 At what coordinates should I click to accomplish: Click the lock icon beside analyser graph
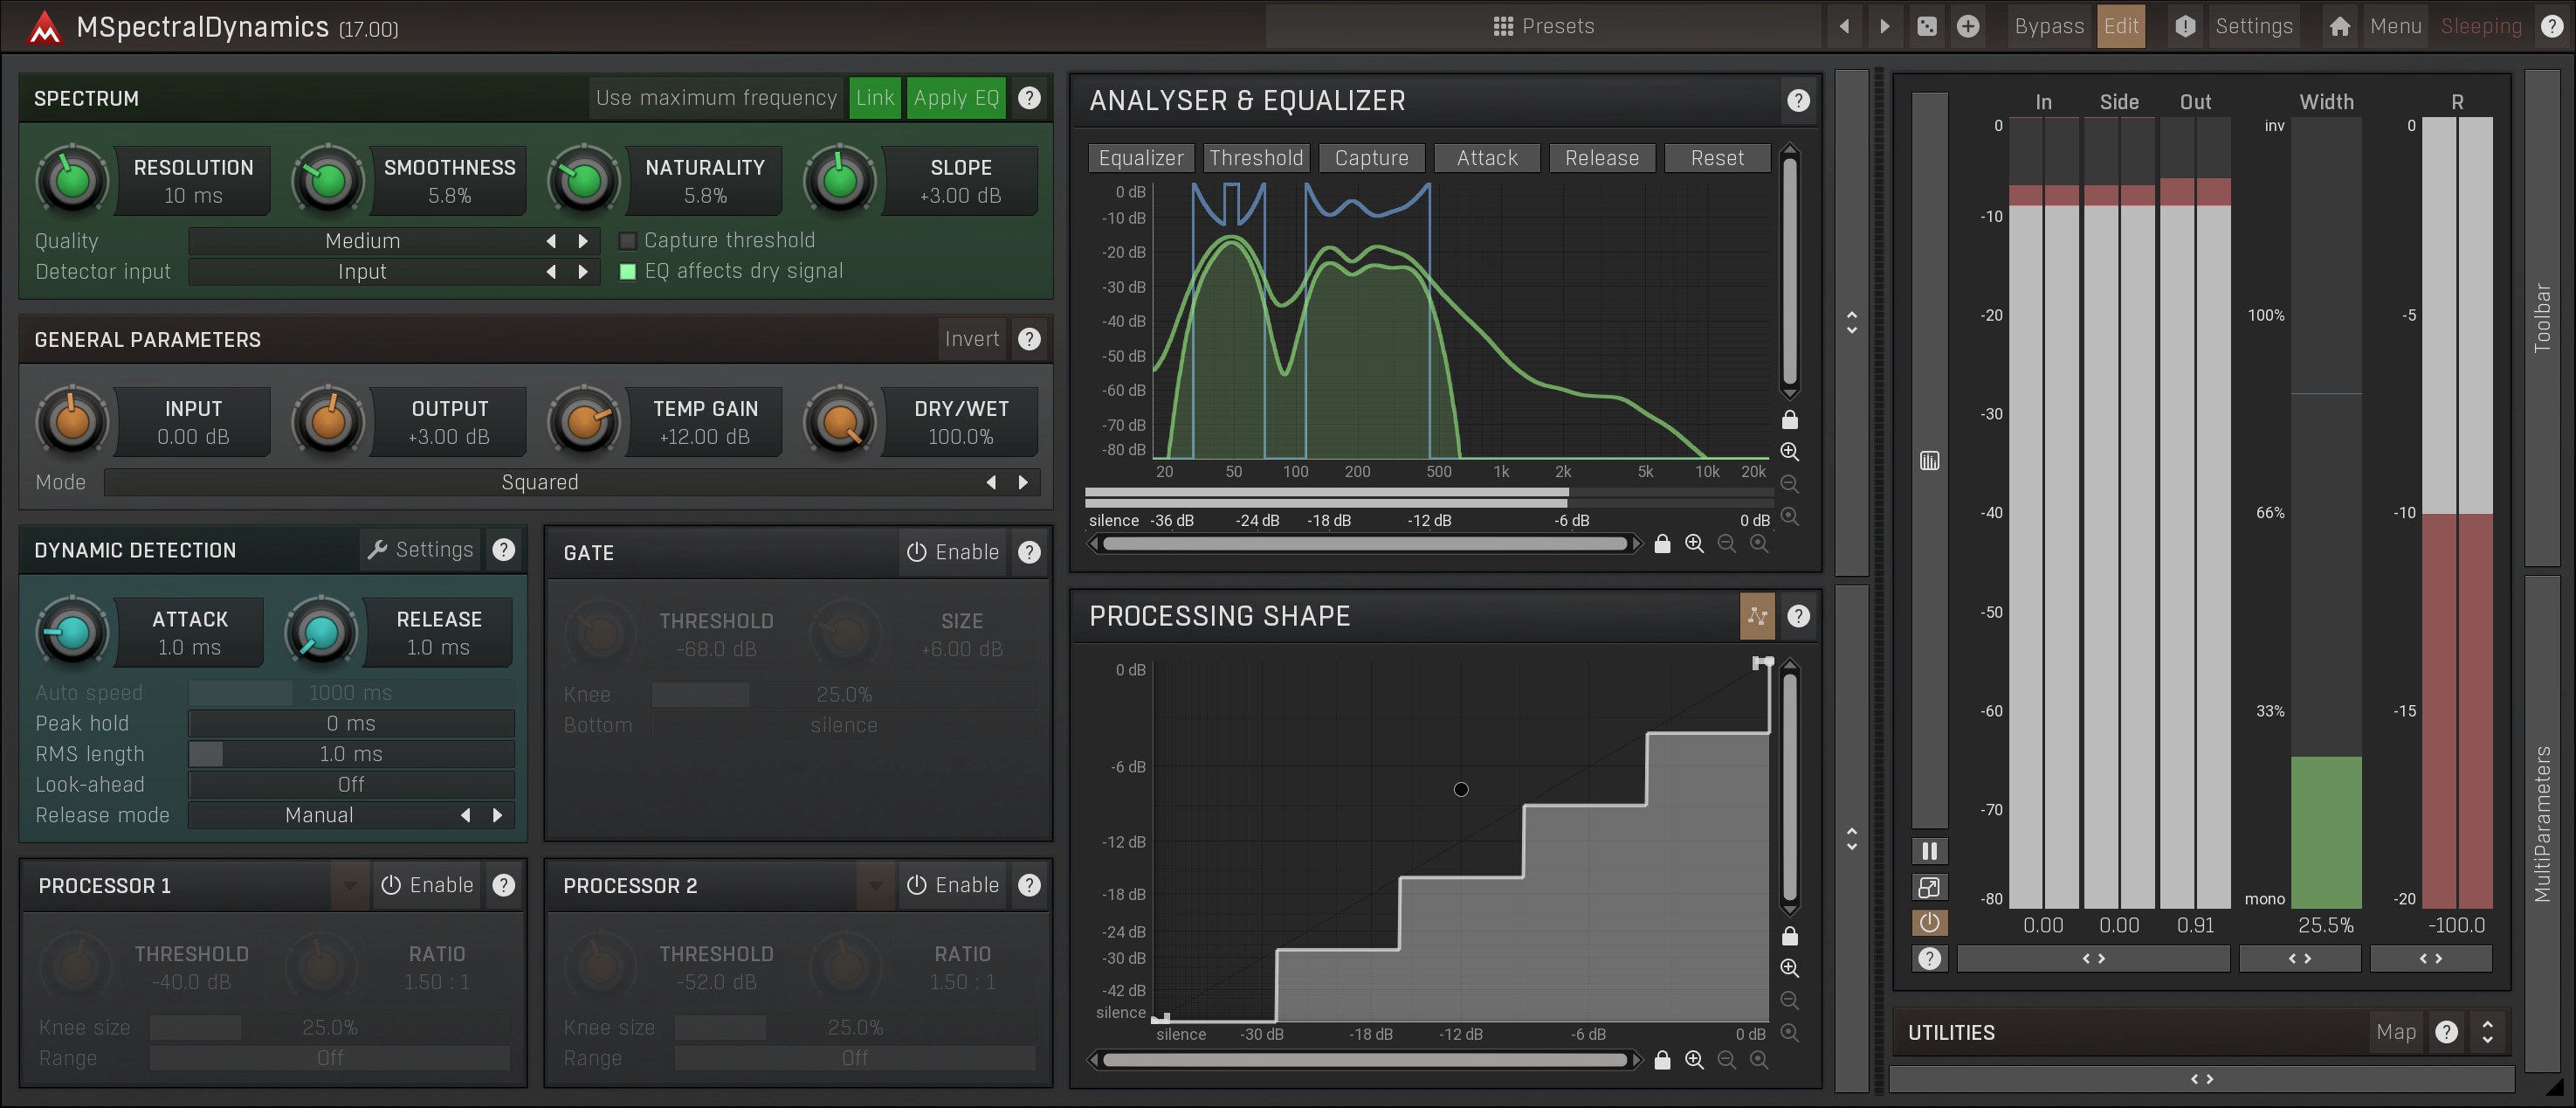(1789, 420)
